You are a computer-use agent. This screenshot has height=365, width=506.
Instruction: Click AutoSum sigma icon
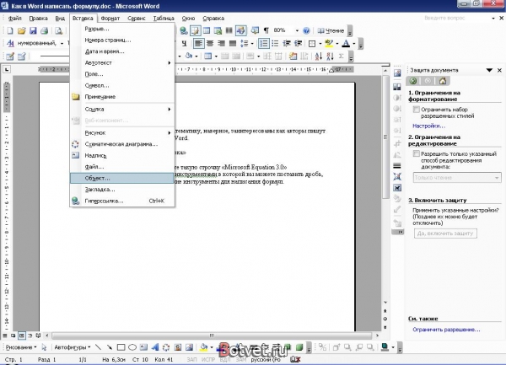coord(342,56)
